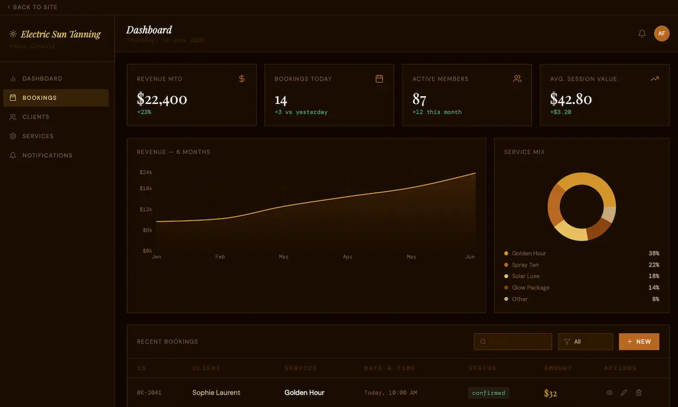The image size is (678, 407).
Task: Click the Spray Tan legend swatch
Action: point(506,265)
